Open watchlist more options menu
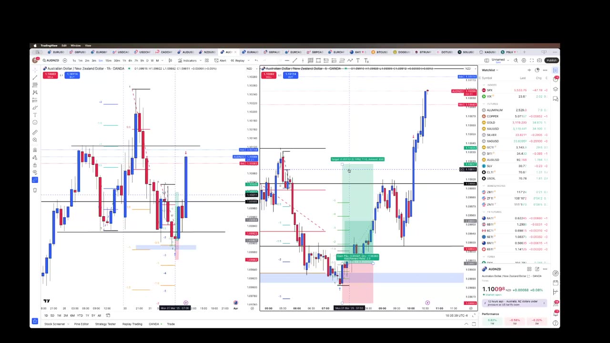Screen dimensions: 610x343 pos(545,70)
